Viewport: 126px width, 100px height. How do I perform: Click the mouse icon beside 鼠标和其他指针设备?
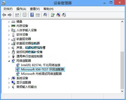coord(13,52)
